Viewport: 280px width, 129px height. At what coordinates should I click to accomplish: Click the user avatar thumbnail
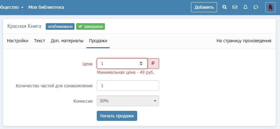pyautogui.click(x=270, y=7)
